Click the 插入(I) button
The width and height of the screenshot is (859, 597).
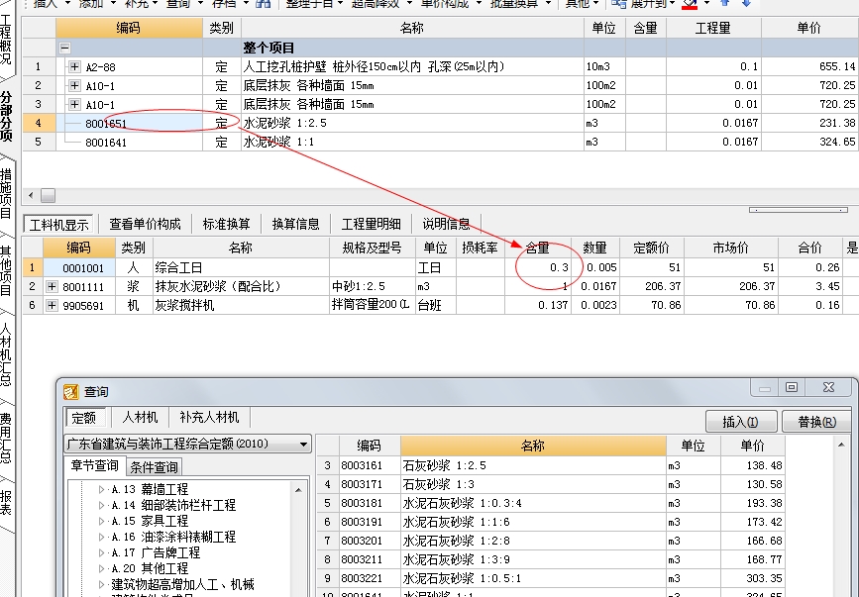point(741,422)
